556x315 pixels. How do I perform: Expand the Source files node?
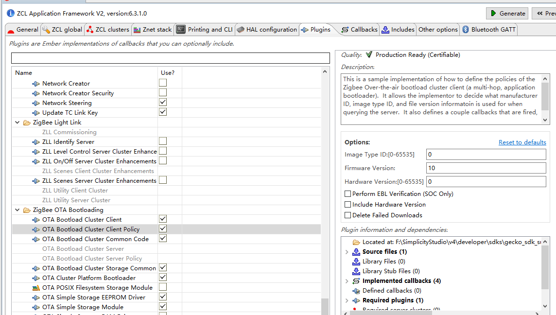(x=347, y=252)
